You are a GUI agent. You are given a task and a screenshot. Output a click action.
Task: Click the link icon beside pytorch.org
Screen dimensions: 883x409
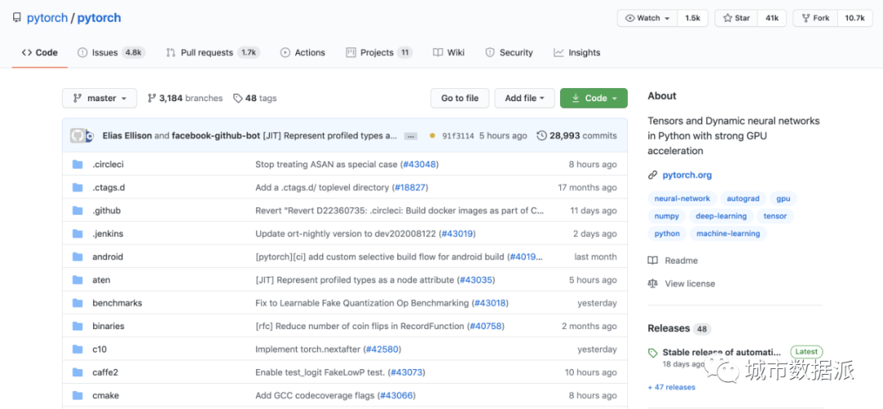652,175
